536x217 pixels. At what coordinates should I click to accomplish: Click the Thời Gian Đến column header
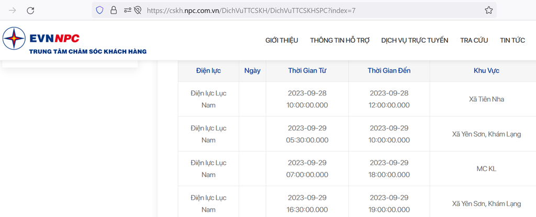click(389, 71)
